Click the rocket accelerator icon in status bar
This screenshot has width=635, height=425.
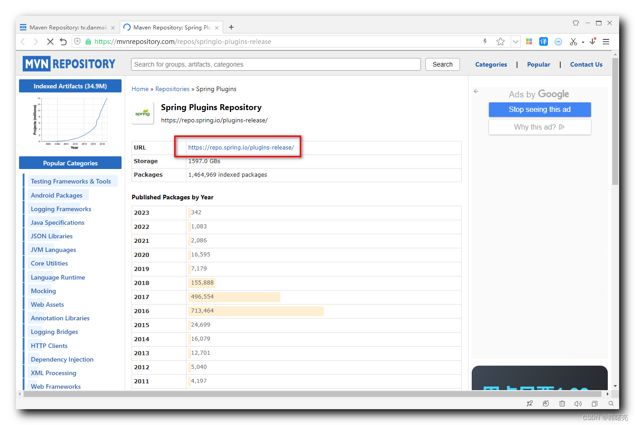point(529,404)
